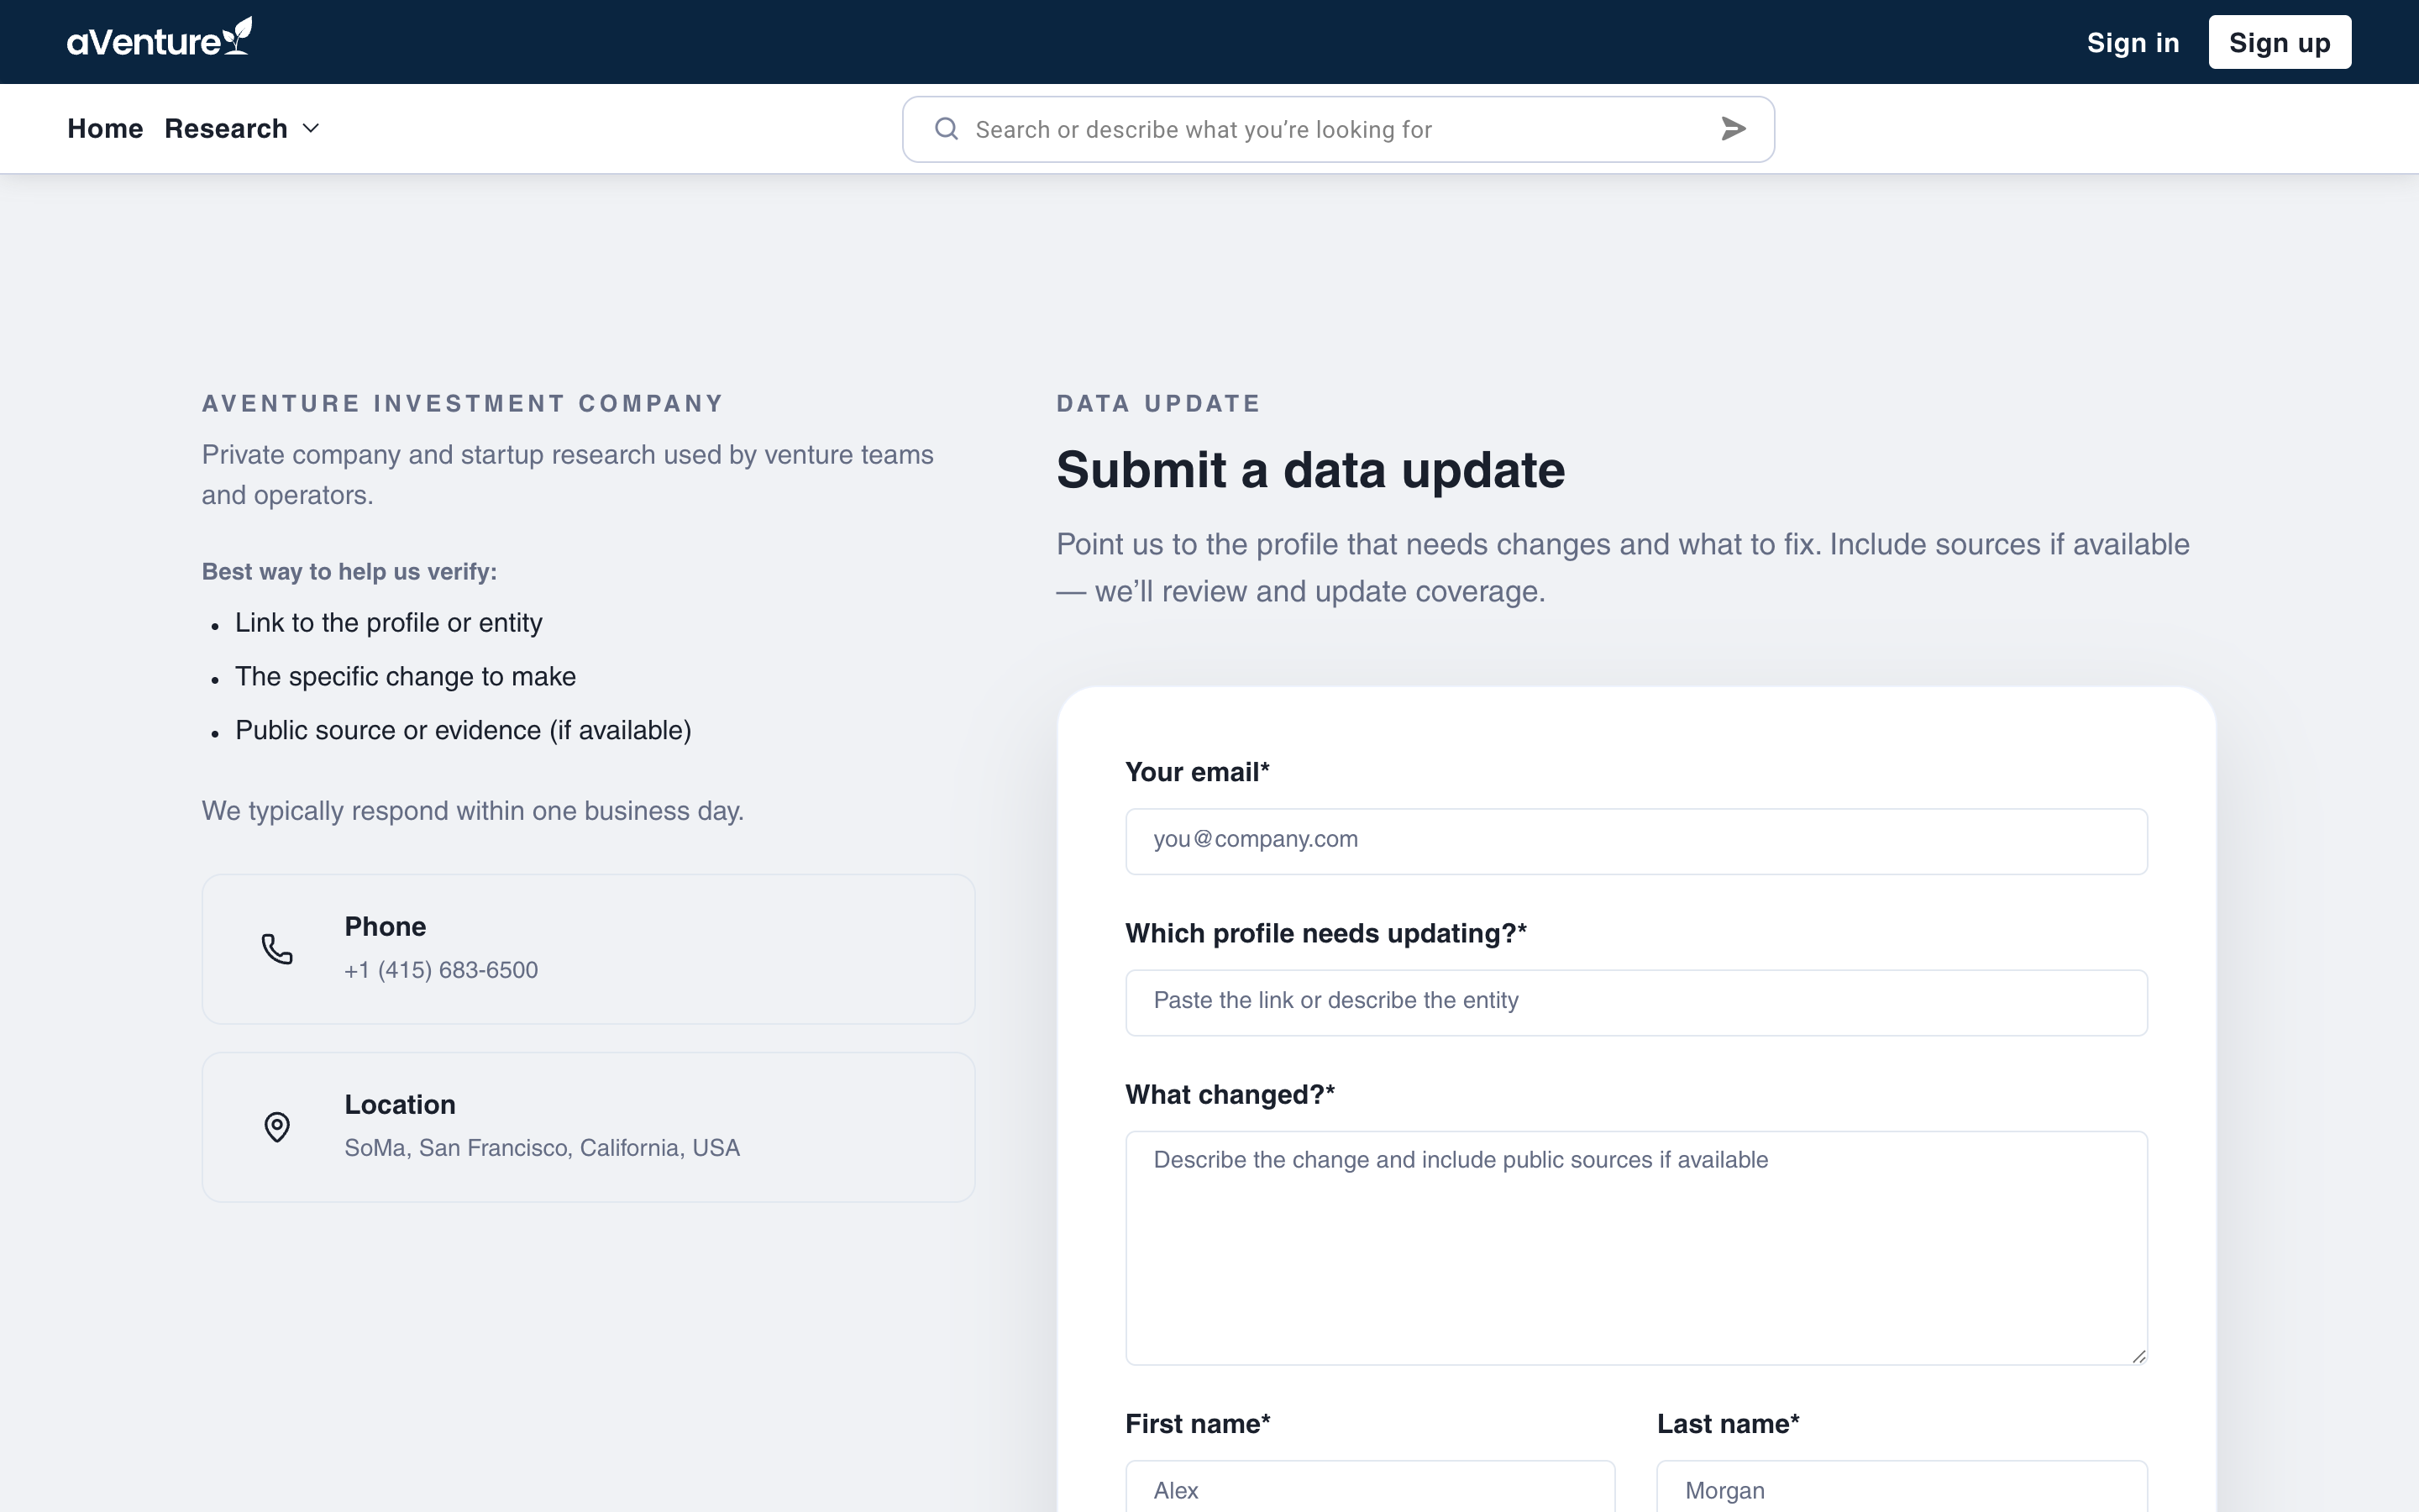Click the phone handset icon
The height and width of the screenshot is (1512, 2419).
277,949
